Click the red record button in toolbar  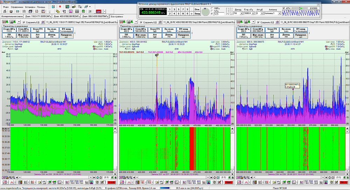click(x=60, y=7)
